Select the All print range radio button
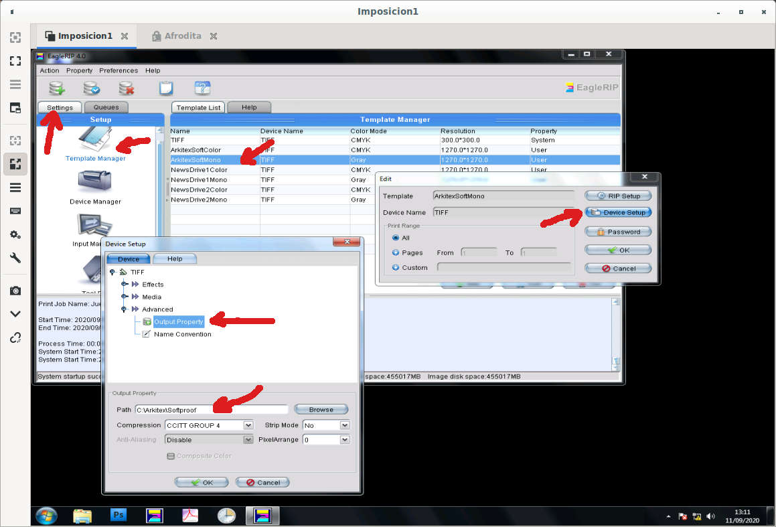Image resolution: width=776 pixels, height=527 pixels. (x=394, y=237)
